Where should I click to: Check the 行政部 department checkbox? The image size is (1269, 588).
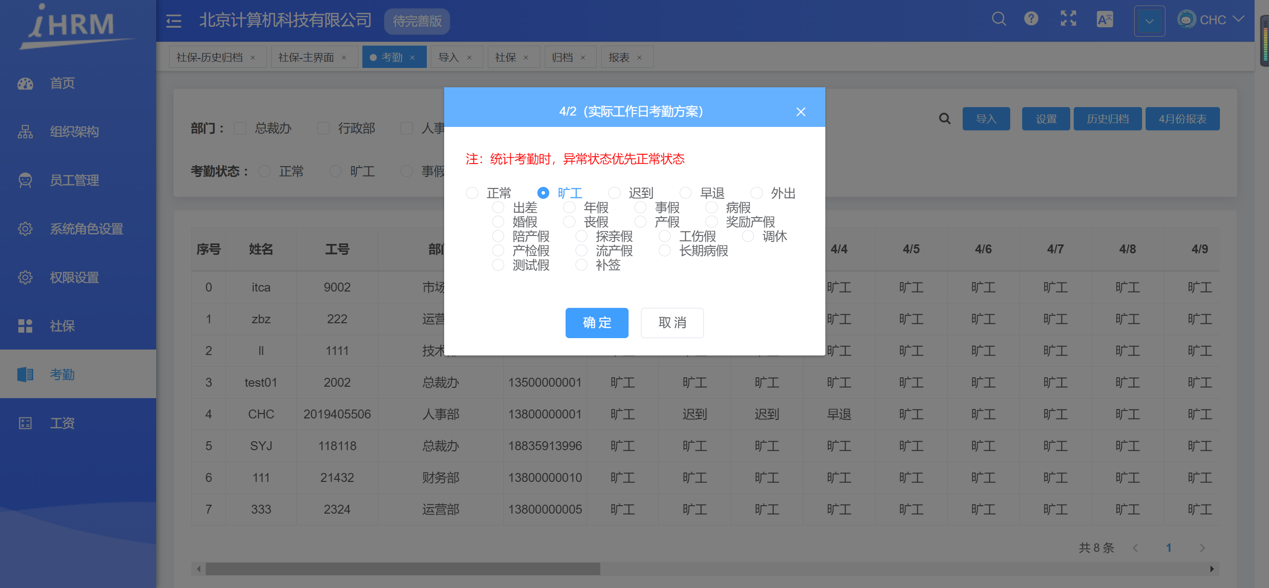coord(323,128)
